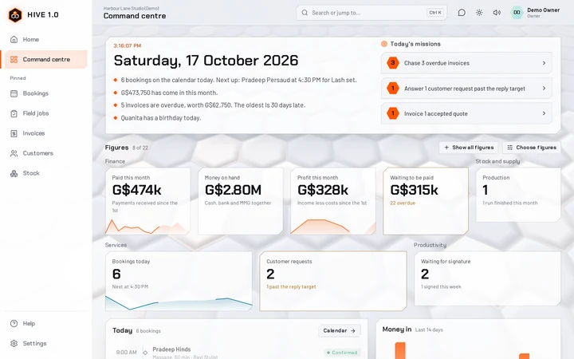Open Help from the sidebar

click(x=45, y=323)
